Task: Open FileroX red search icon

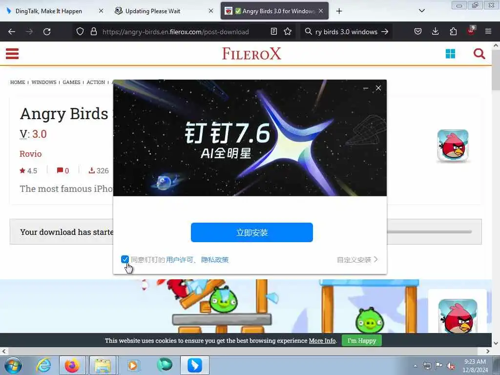Action: click(x=479, y=54)
